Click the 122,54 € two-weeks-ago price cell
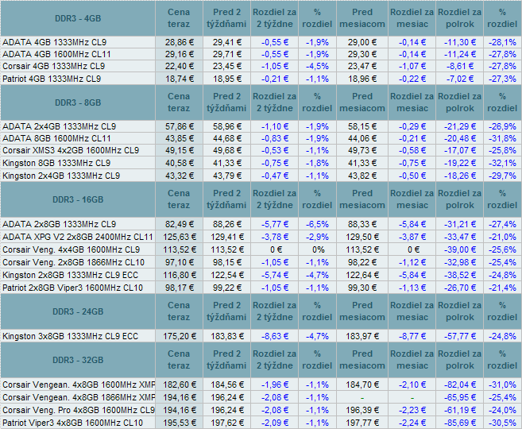This screenshot has height=429, width=522. [x=227, y=275]
